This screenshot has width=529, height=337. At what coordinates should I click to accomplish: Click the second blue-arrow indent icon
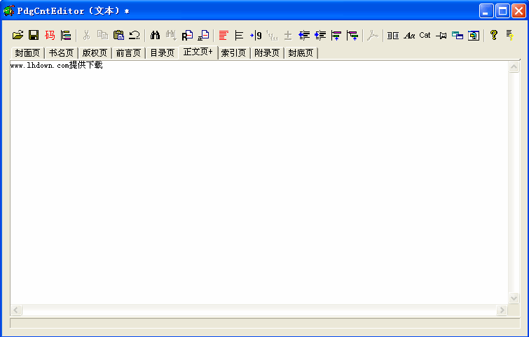(x=320, y=35)
